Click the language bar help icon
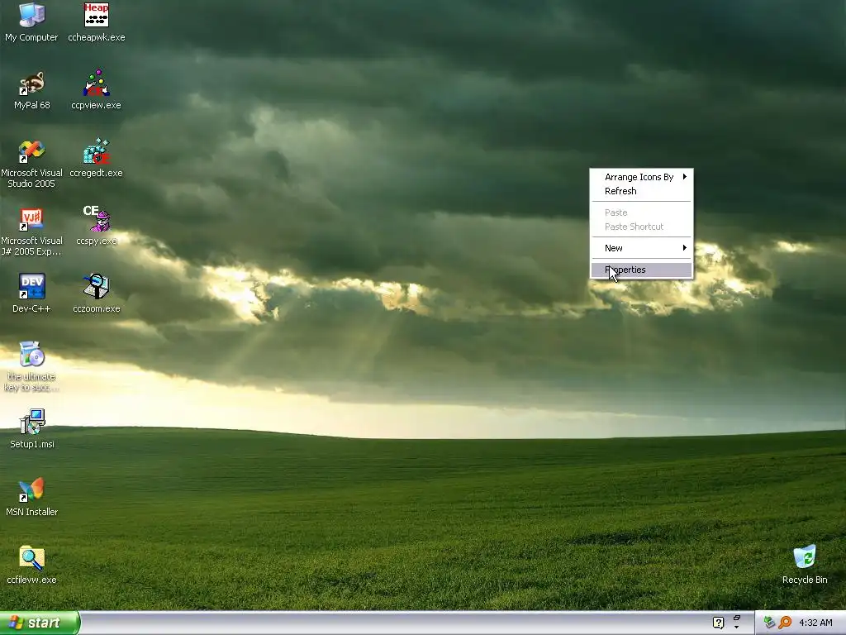The width and height of the screenshot is (846, 635). [x=718, y=623]
